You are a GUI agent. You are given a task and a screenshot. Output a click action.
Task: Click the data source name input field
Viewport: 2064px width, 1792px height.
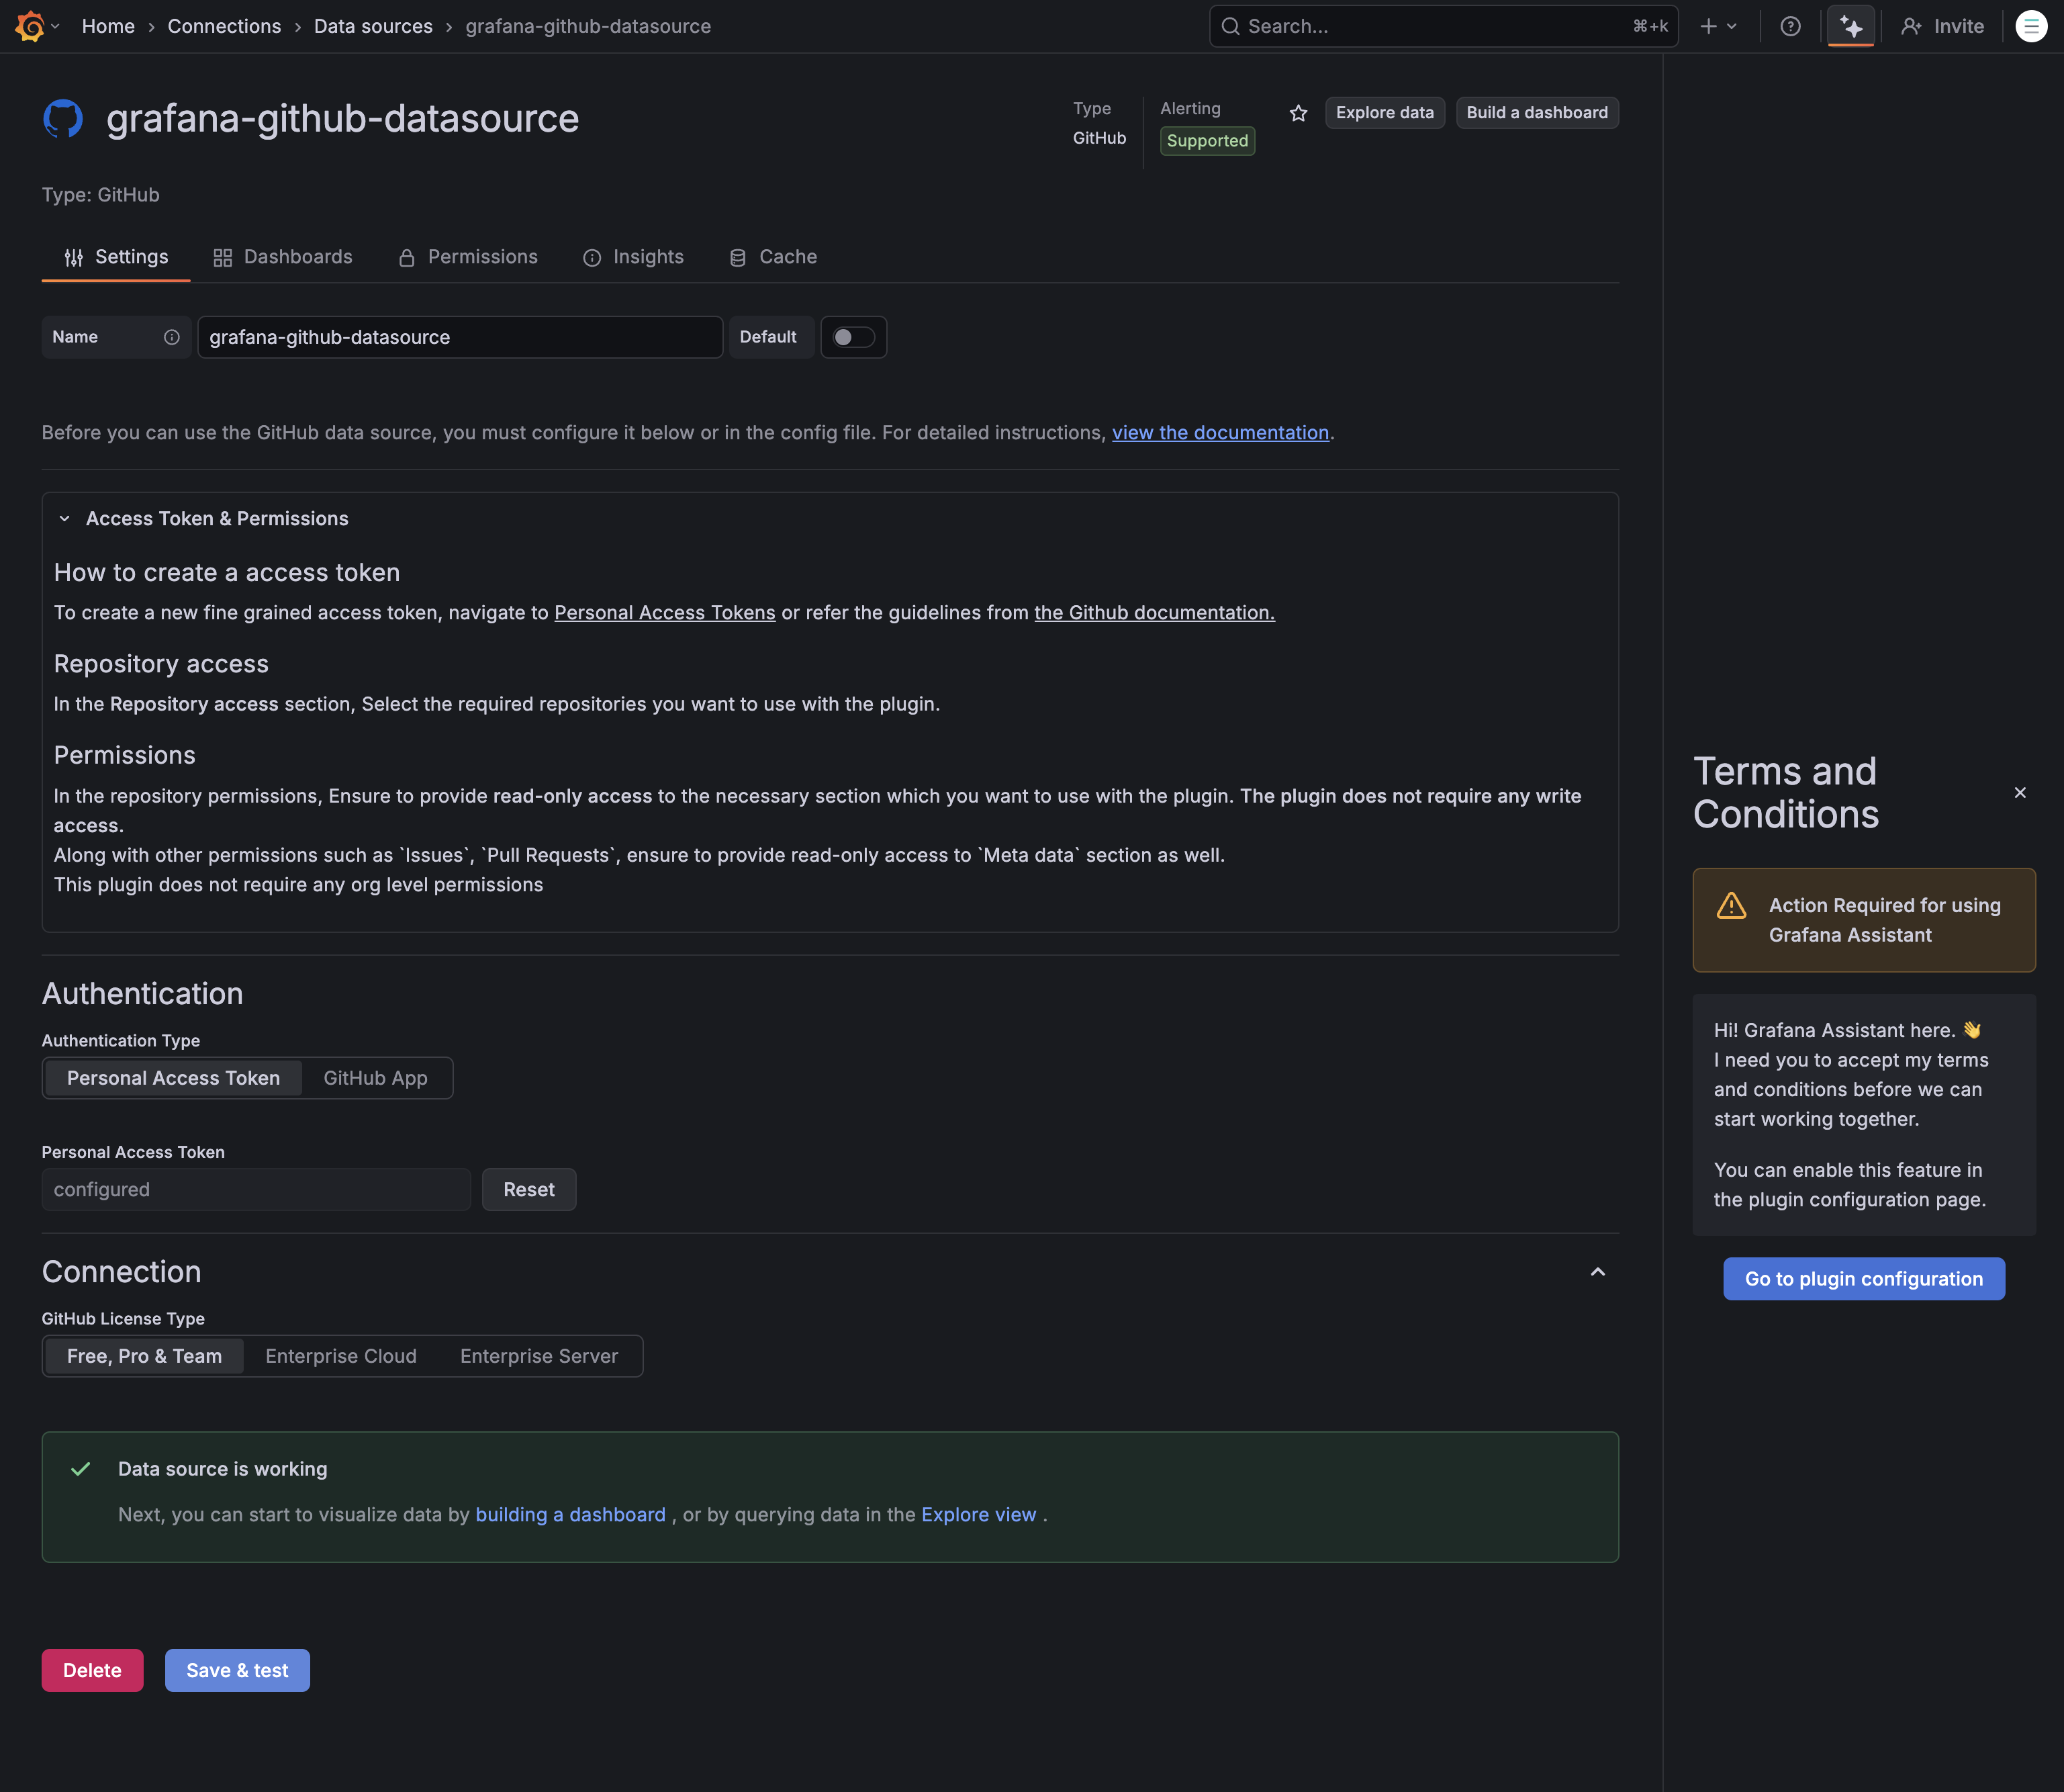pos(460,337)
